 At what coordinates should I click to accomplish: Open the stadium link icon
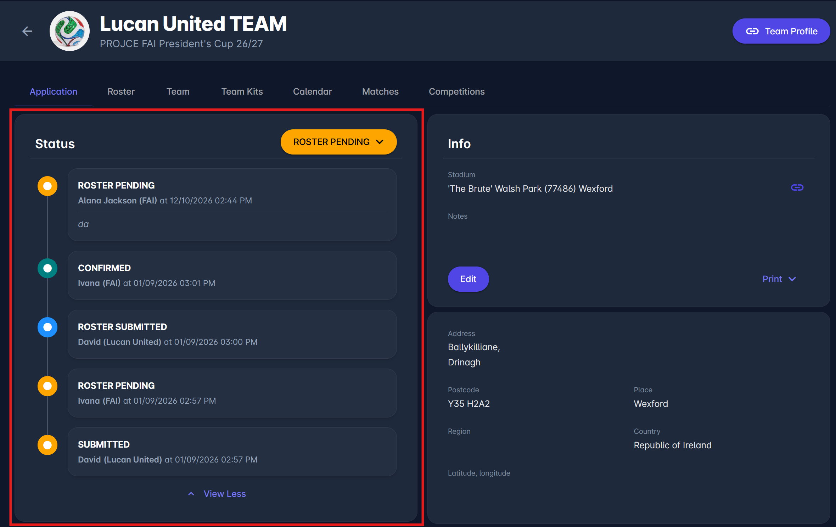[x=797, y=187]
